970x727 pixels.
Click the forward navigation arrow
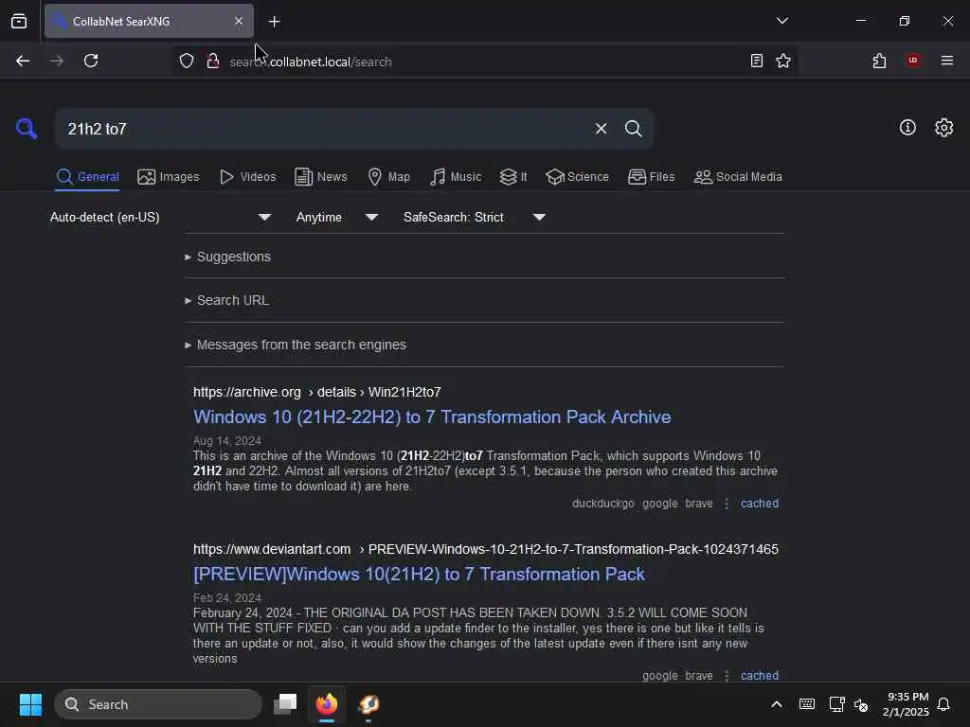(x=57, y=61)
